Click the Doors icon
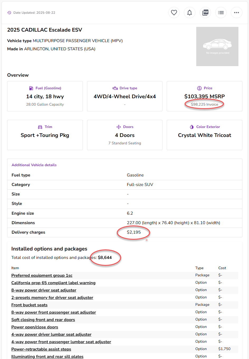The image size is (249, 359). tap(119, 127)
